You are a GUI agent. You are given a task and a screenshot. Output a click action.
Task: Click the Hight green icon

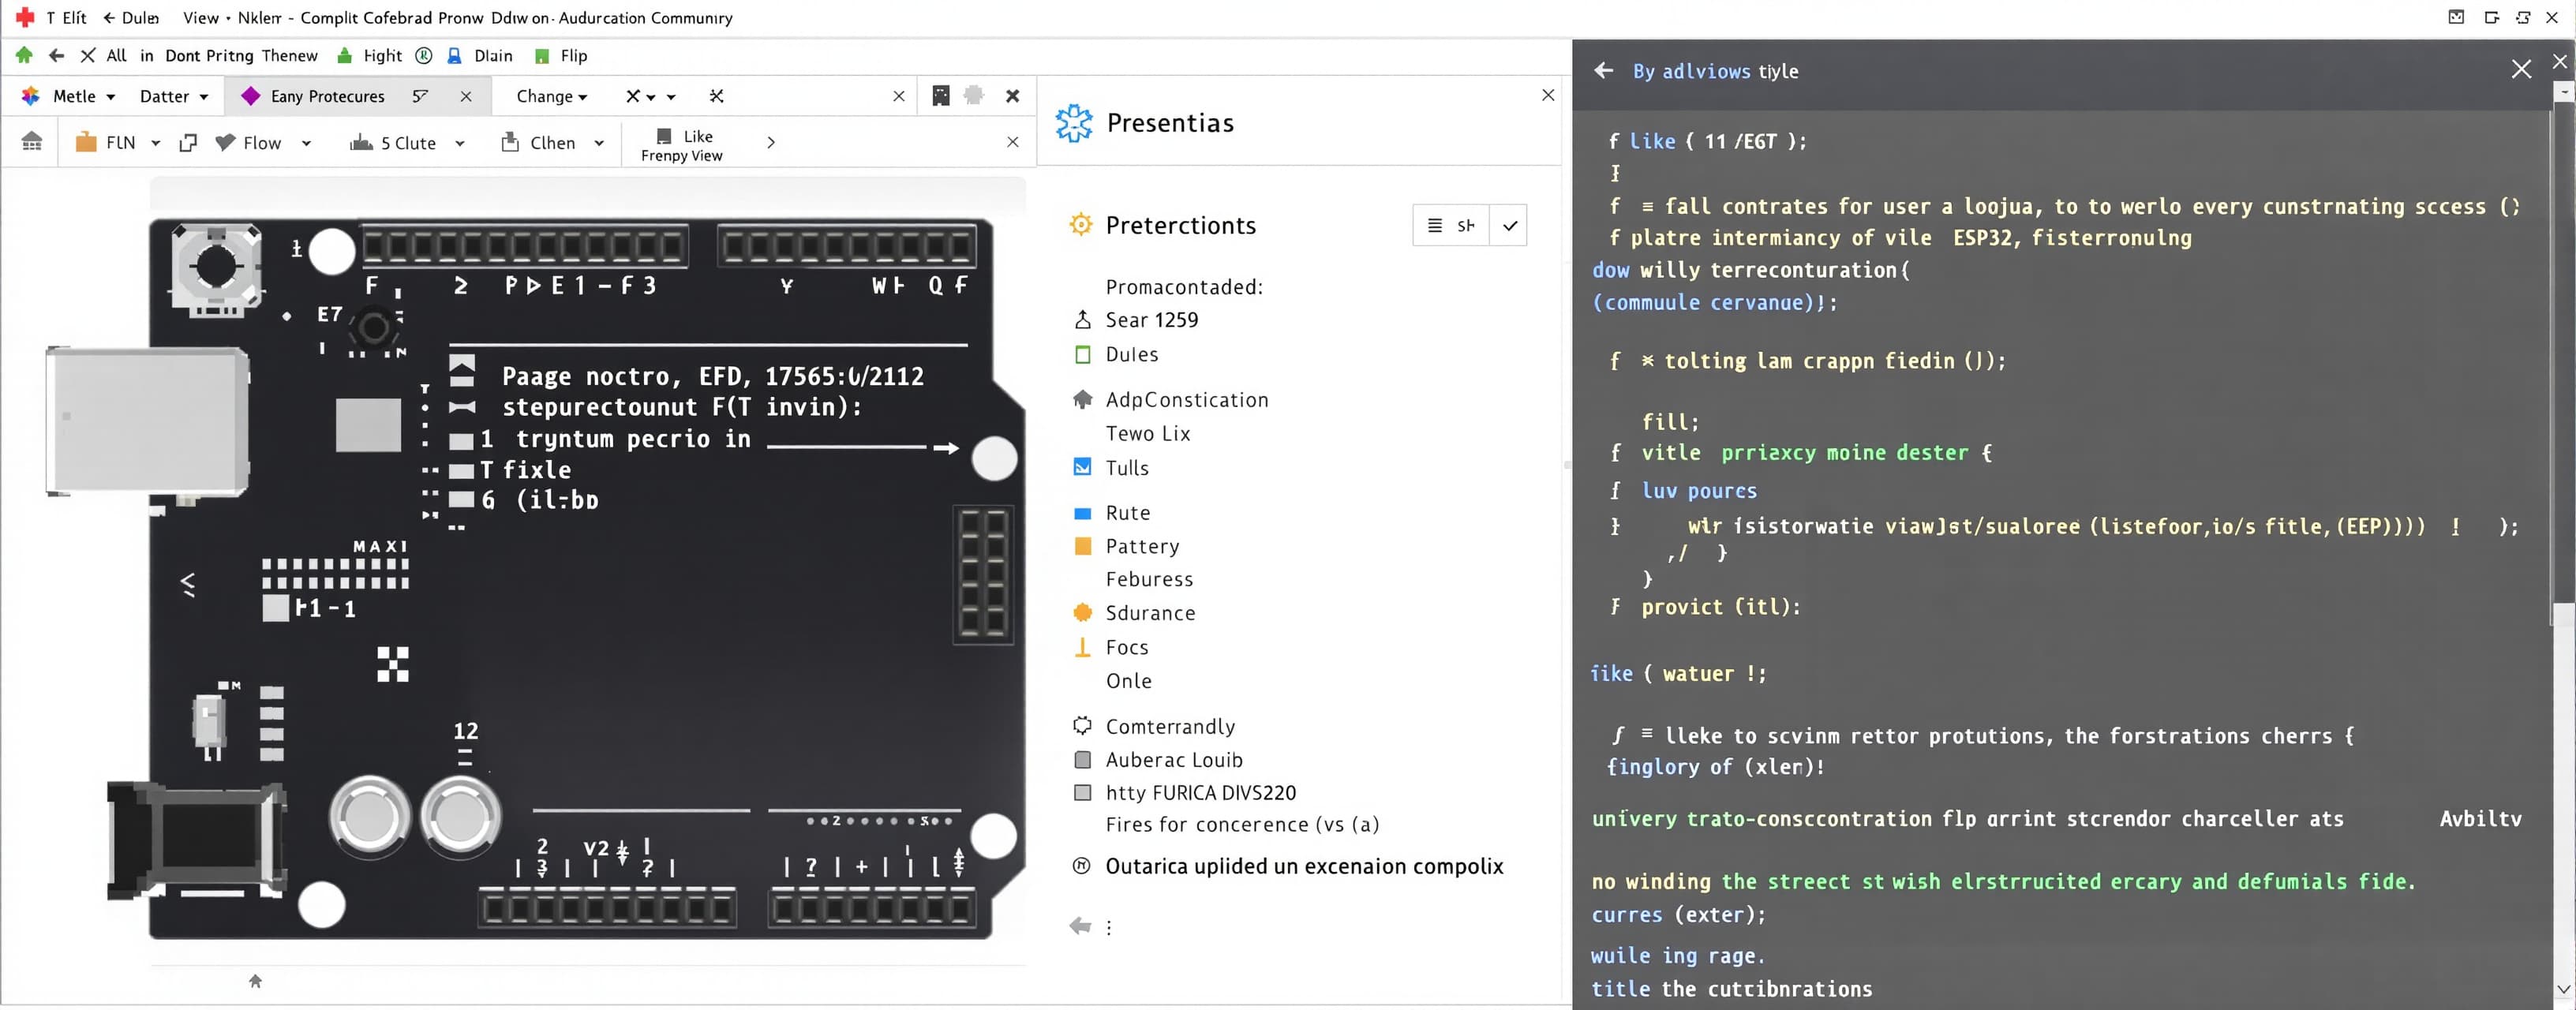click(x=344, y=56)
